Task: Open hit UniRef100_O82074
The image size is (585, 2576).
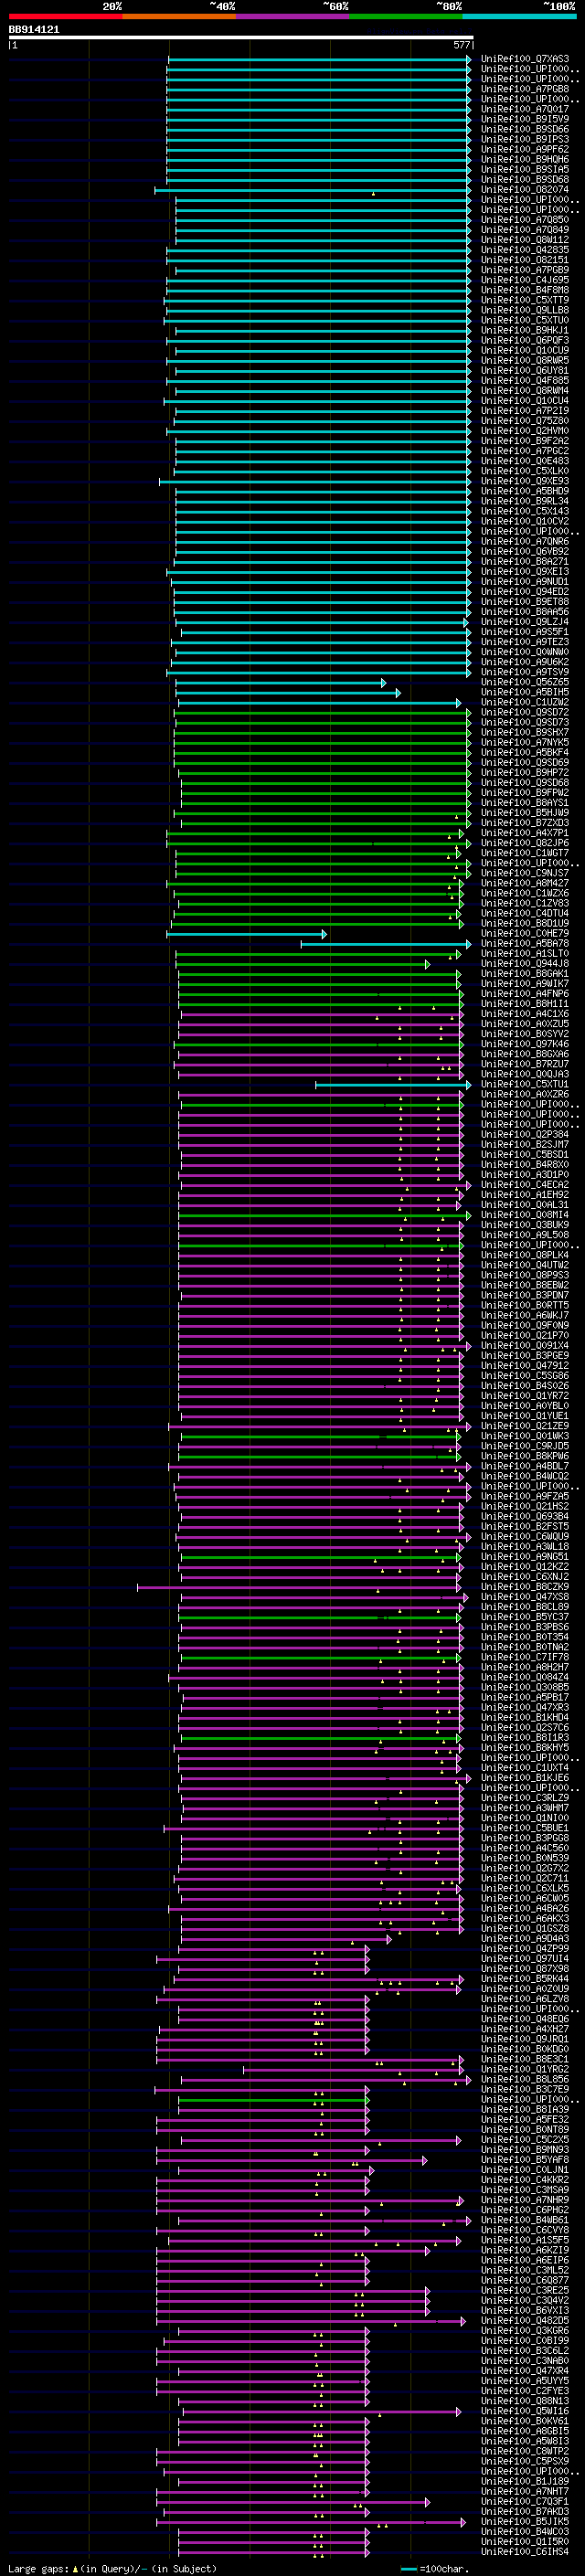Action: click(525, 190)
